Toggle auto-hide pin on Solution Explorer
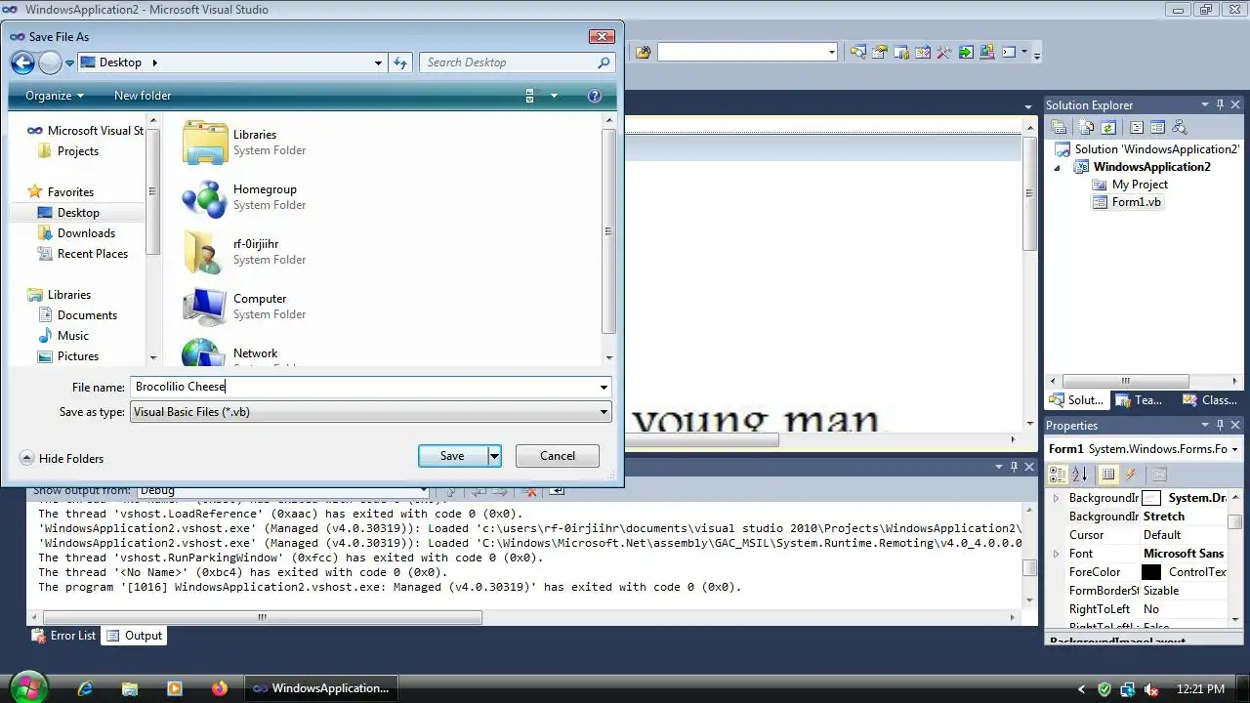The image size is (1250, 703). (1220, 105)
